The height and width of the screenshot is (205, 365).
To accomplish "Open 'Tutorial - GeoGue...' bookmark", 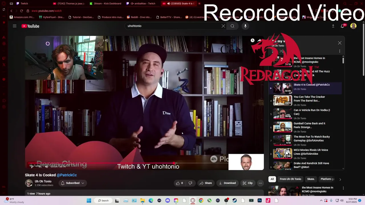I will [x=81, y=17].
